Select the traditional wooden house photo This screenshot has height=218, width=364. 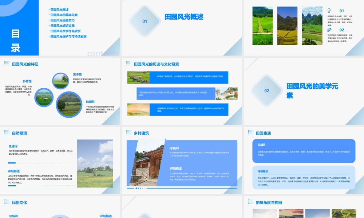149,162
